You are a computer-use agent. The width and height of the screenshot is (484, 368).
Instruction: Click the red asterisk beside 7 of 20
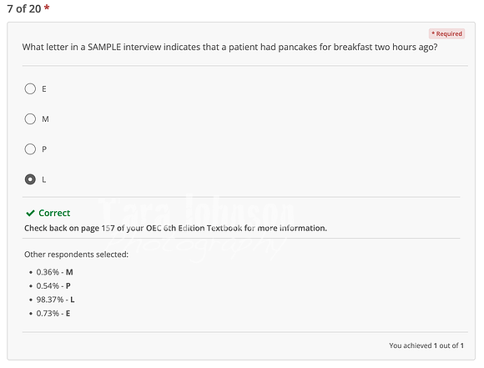[x=47, y=8]
